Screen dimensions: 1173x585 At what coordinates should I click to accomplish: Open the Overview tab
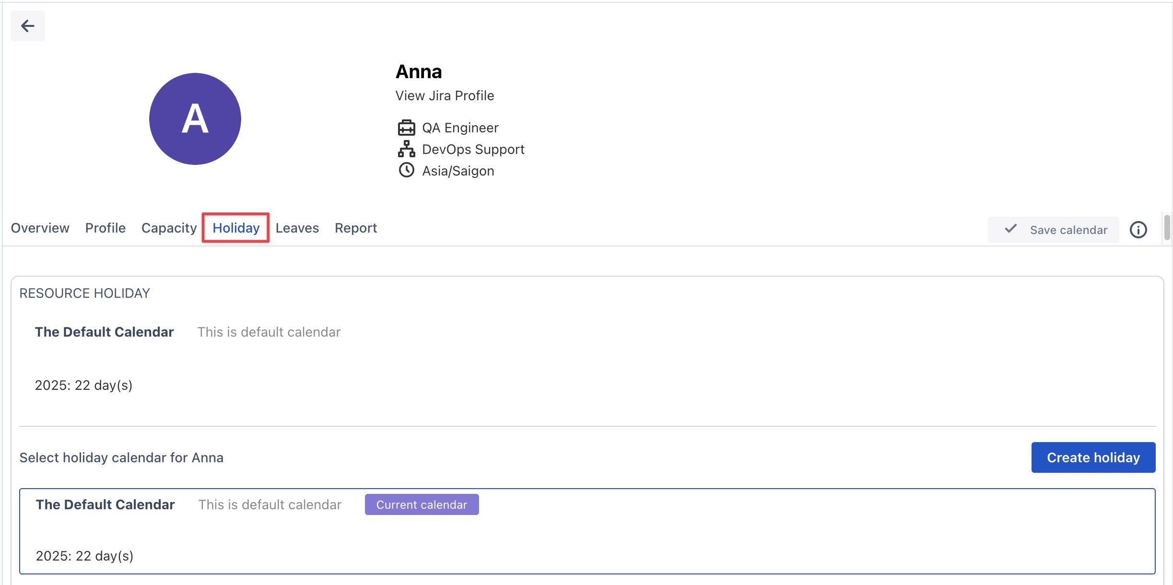click(40, 228)
